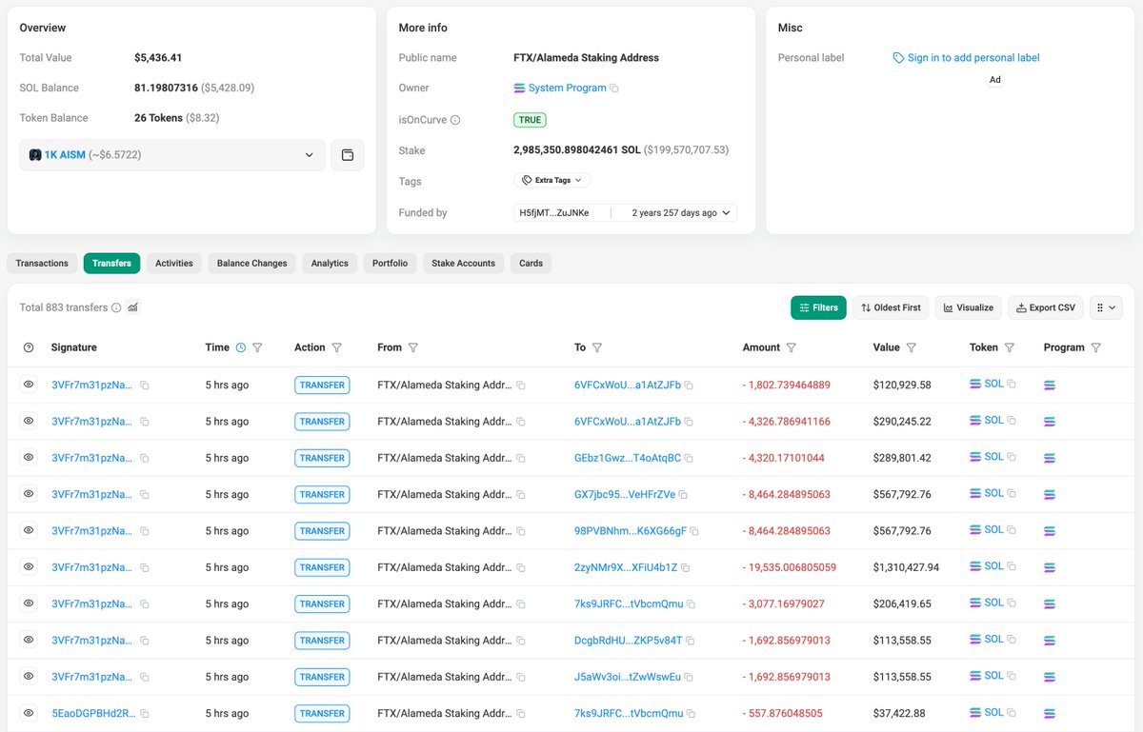Click the Visualize button
The height and width of the screenshot is (732, 1143).
coord(969,307)
